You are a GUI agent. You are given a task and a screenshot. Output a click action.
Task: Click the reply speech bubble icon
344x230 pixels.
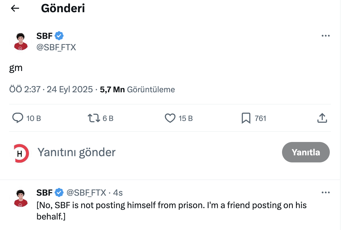pos(18,118)
